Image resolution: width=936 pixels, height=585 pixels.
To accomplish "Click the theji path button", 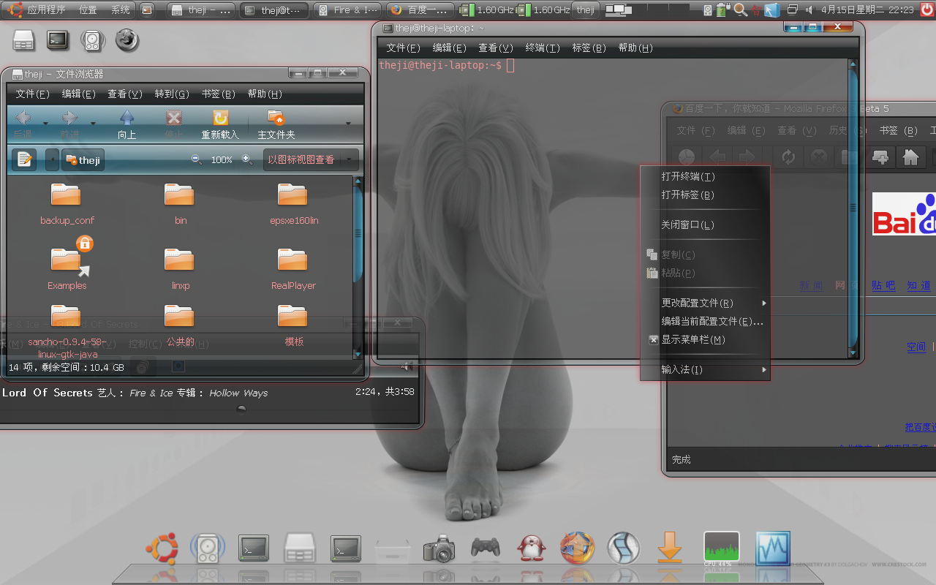I will tap(83, 159).
